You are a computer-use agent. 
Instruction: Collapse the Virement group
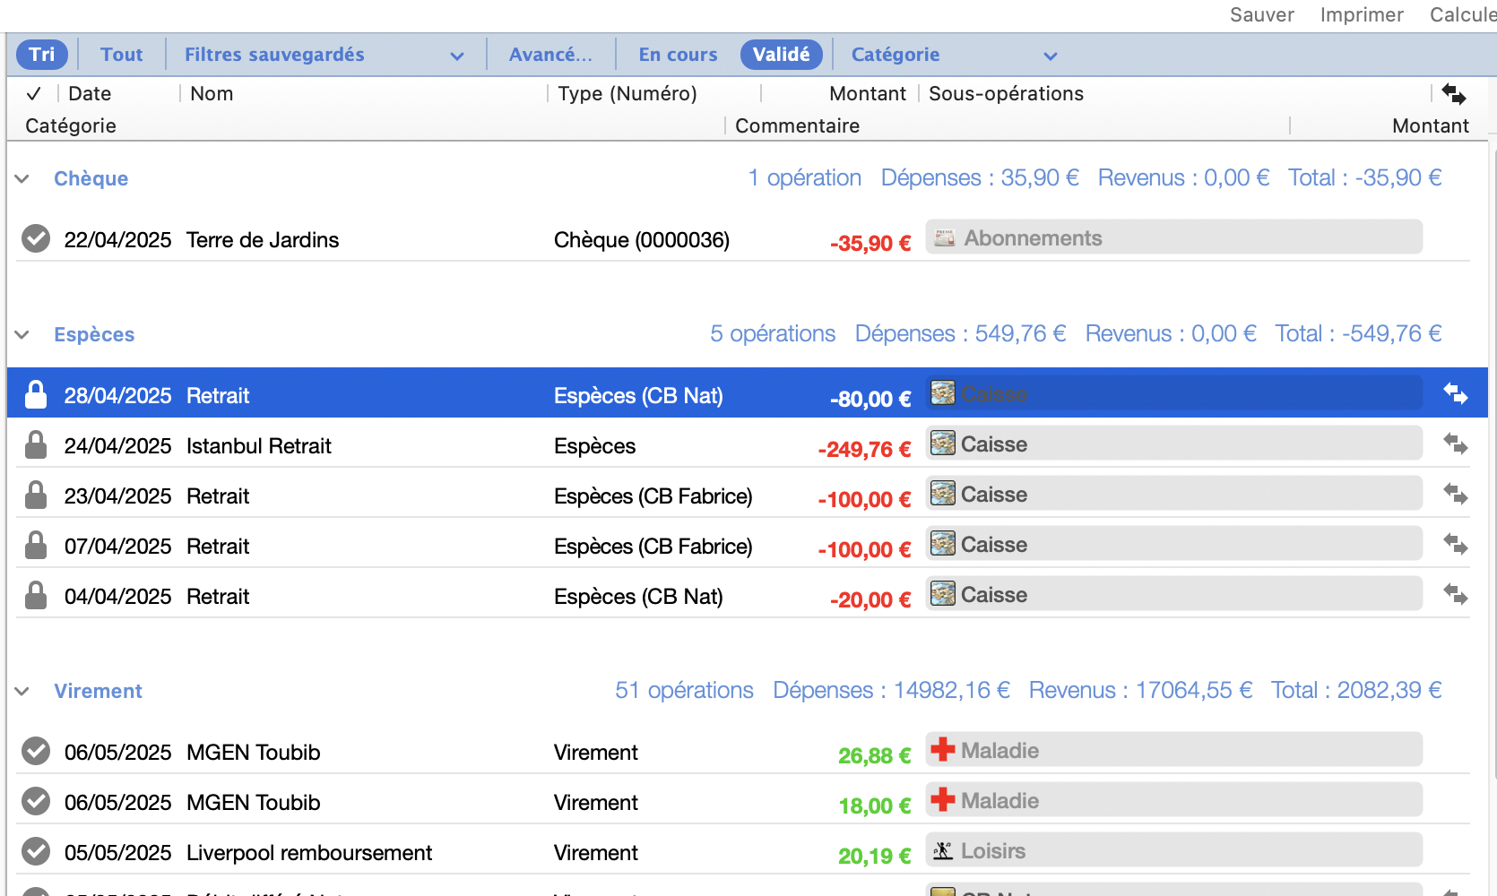(22, 692)
